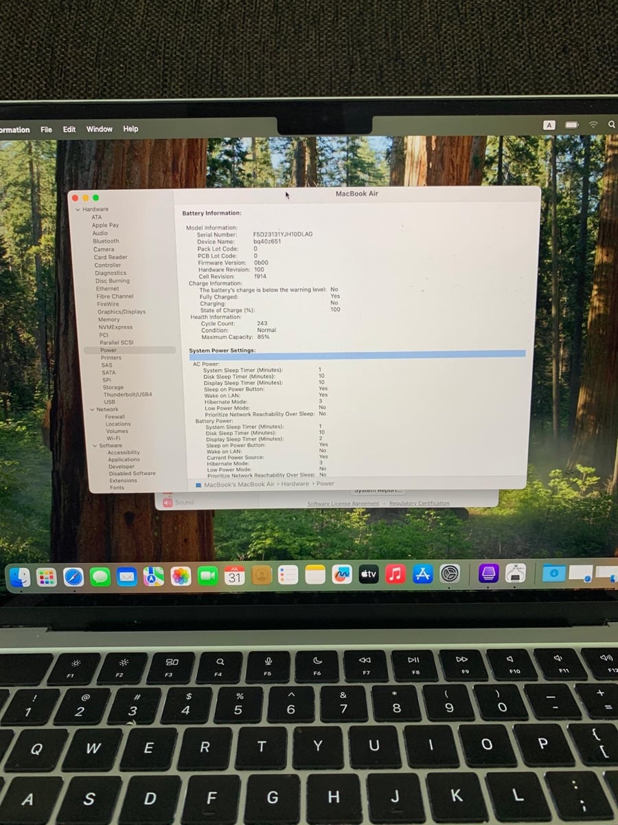The height and width of the screenshot is (825, 618).
Task: Select Firewall under Network in sidebar
Action: click(115, 417)
